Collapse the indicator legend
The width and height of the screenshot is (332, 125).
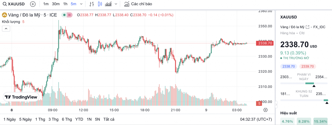pos(6,28)
